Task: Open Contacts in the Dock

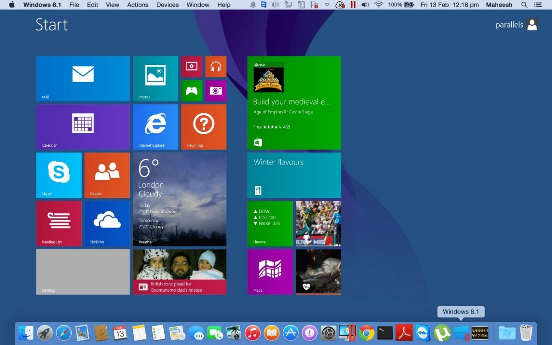Action: [x=101, y=333]
